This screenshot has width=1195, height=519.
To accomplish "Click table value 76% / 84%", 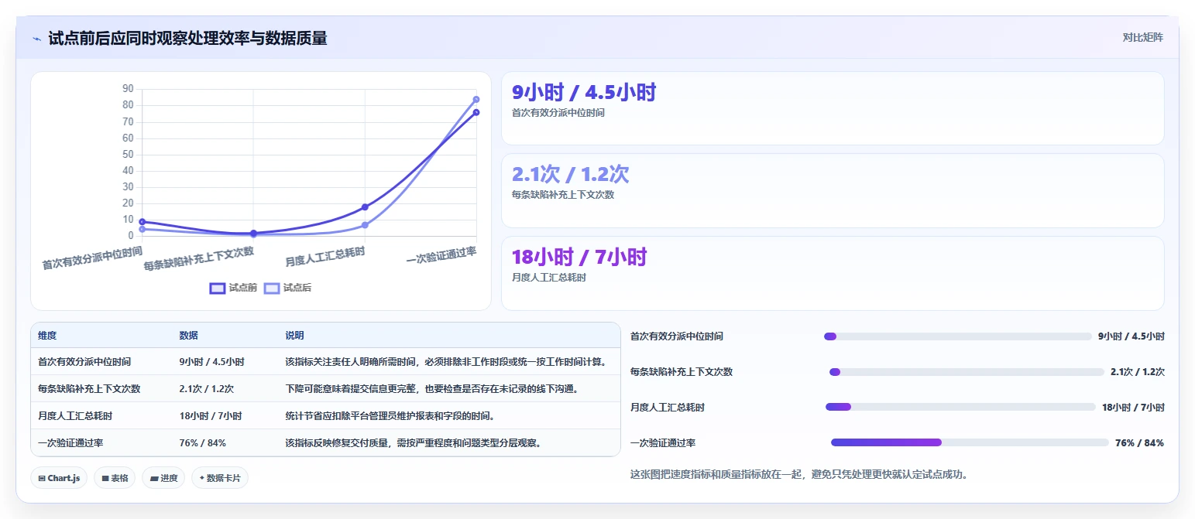I will click(203, 442).
